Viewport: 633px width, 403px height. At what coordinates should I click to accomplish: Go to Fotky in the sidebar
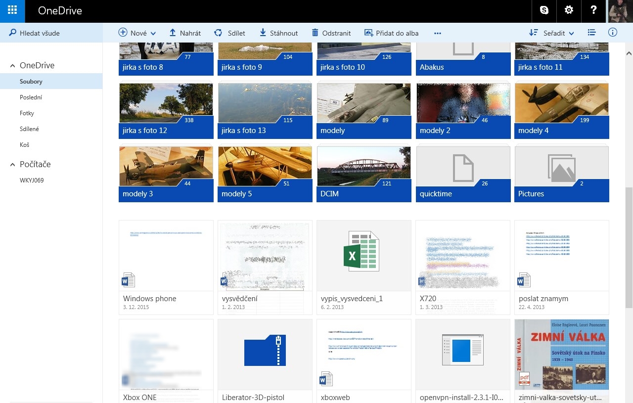click(27, 113)
